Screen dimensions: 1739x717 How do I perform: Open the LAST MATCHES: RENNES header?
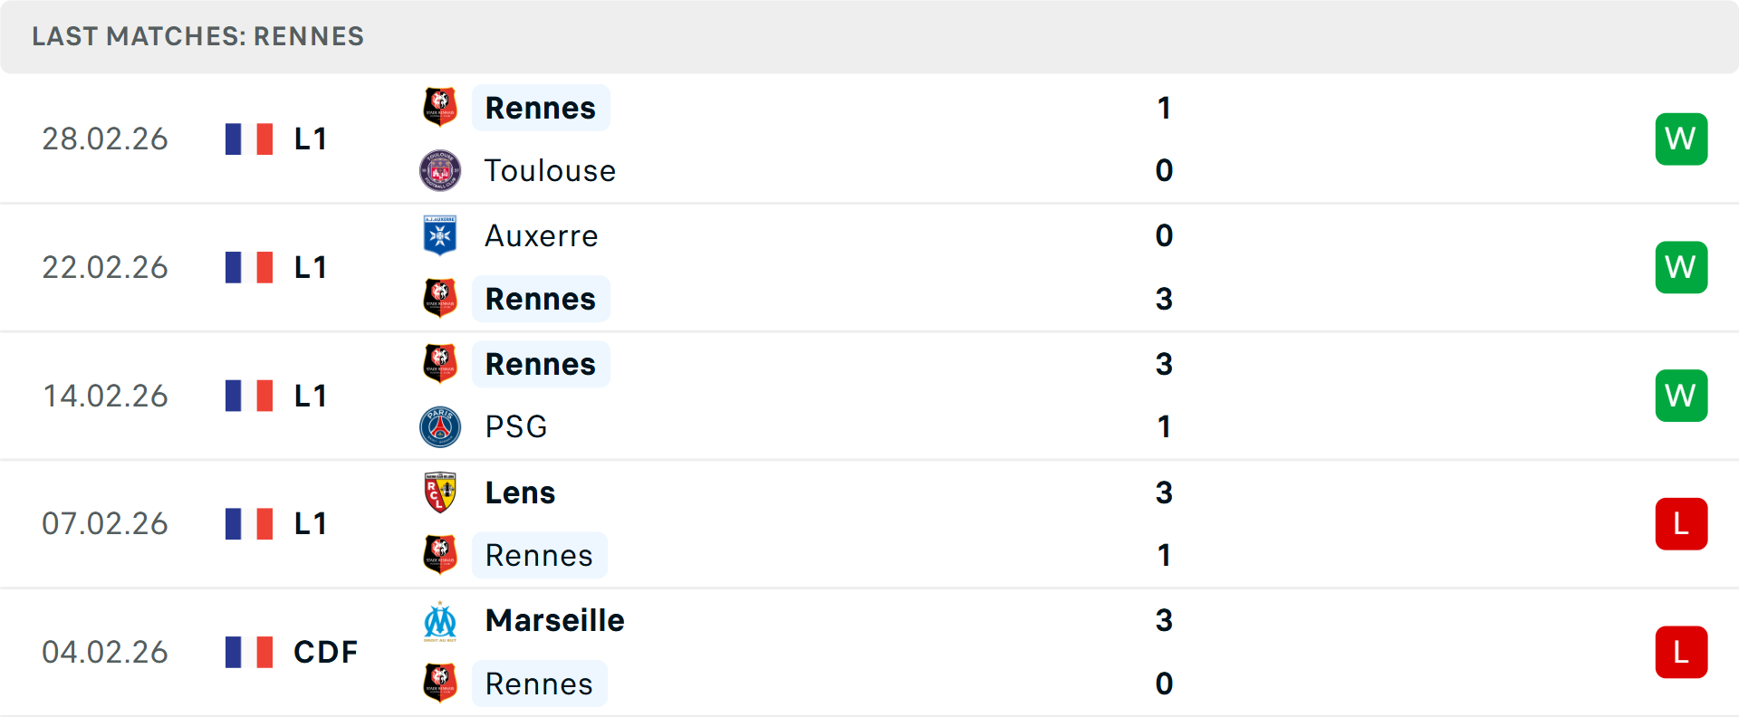pyautogui.click(x=197, y=36)
